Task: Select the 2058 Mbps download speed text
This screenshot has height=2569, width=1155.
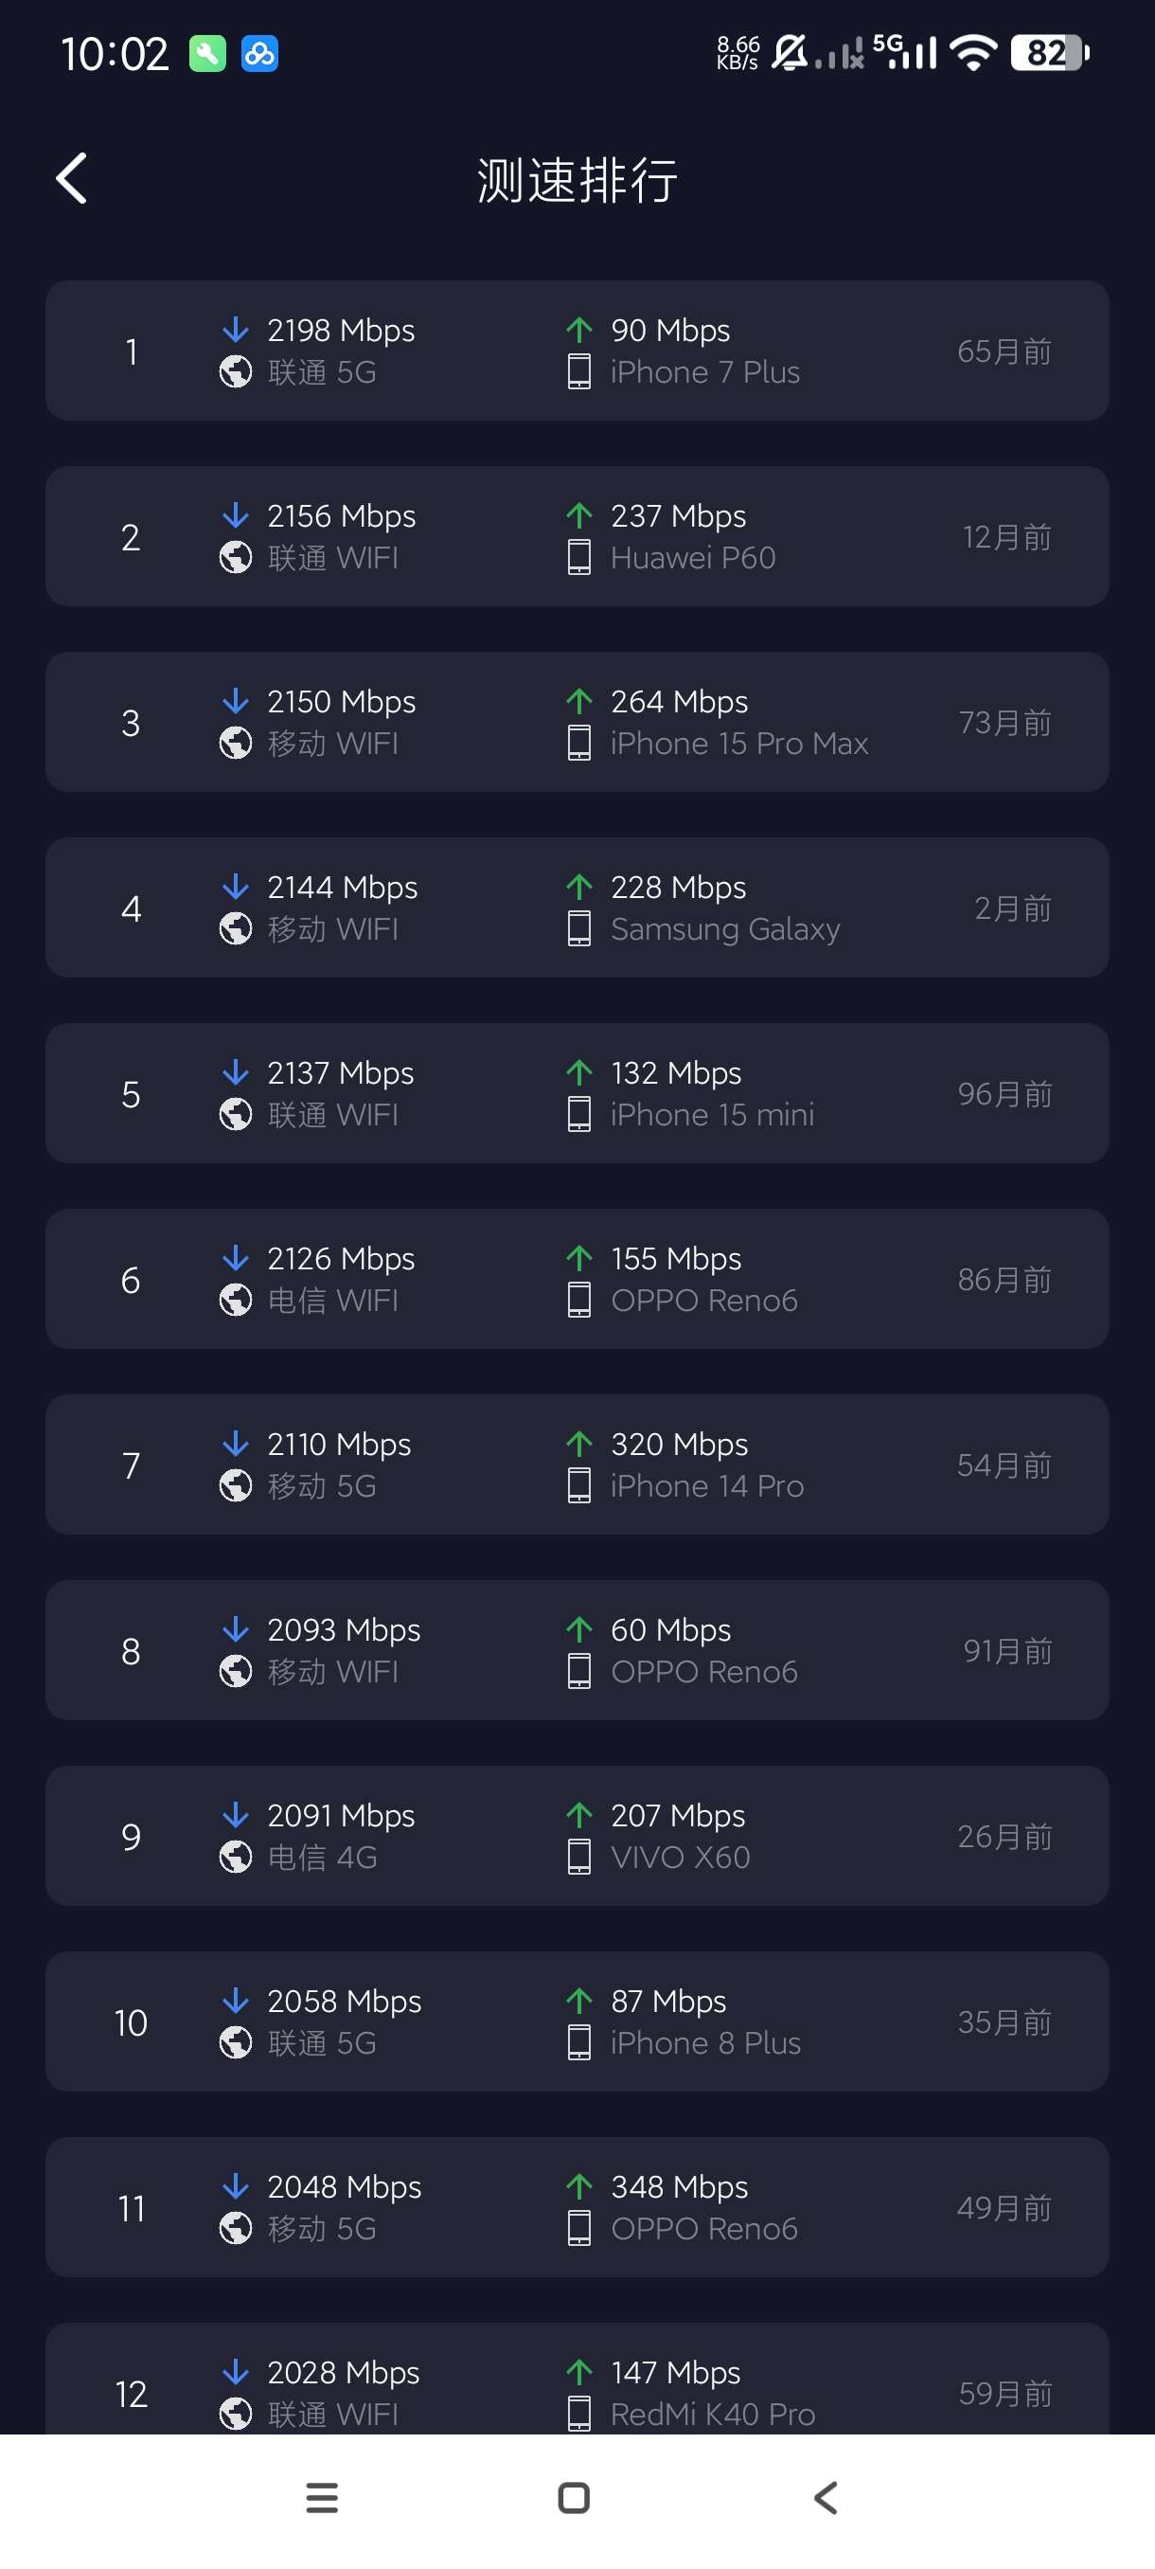Action: (x=344, y=2001)
